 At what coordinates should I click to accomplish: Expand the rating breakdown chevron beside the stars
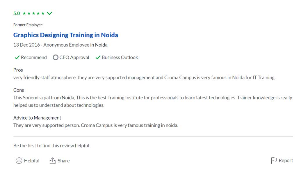pos(49,13)
